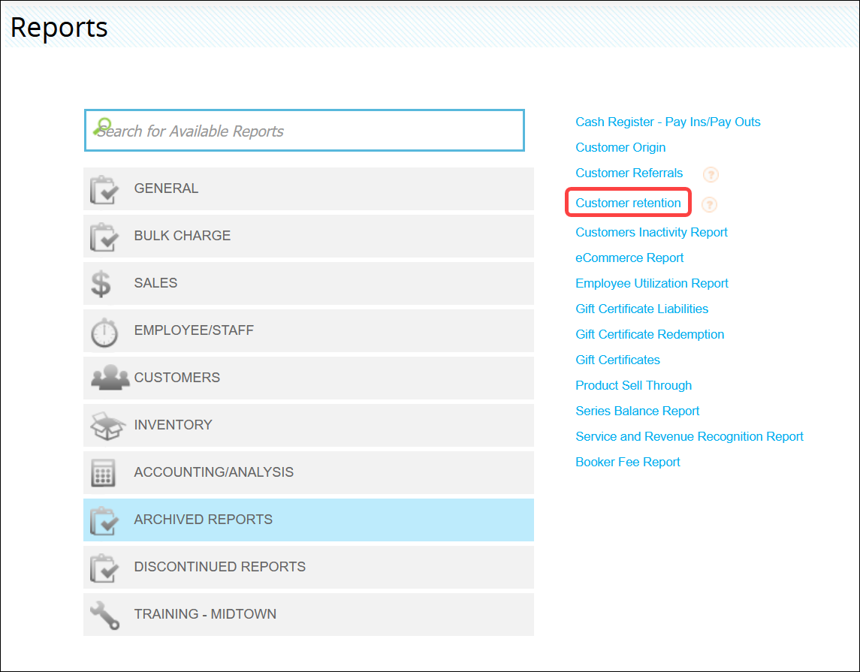Click the Search for Available Reports field
The height and width of the screenshot is (672, 860).
(304, 131)
